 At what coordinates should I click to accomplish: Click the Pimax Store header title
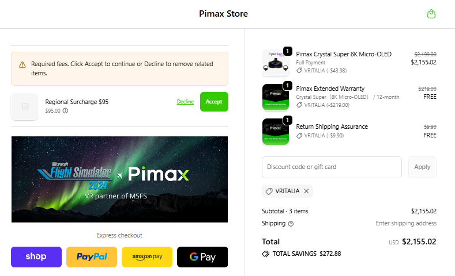point(223,14)
